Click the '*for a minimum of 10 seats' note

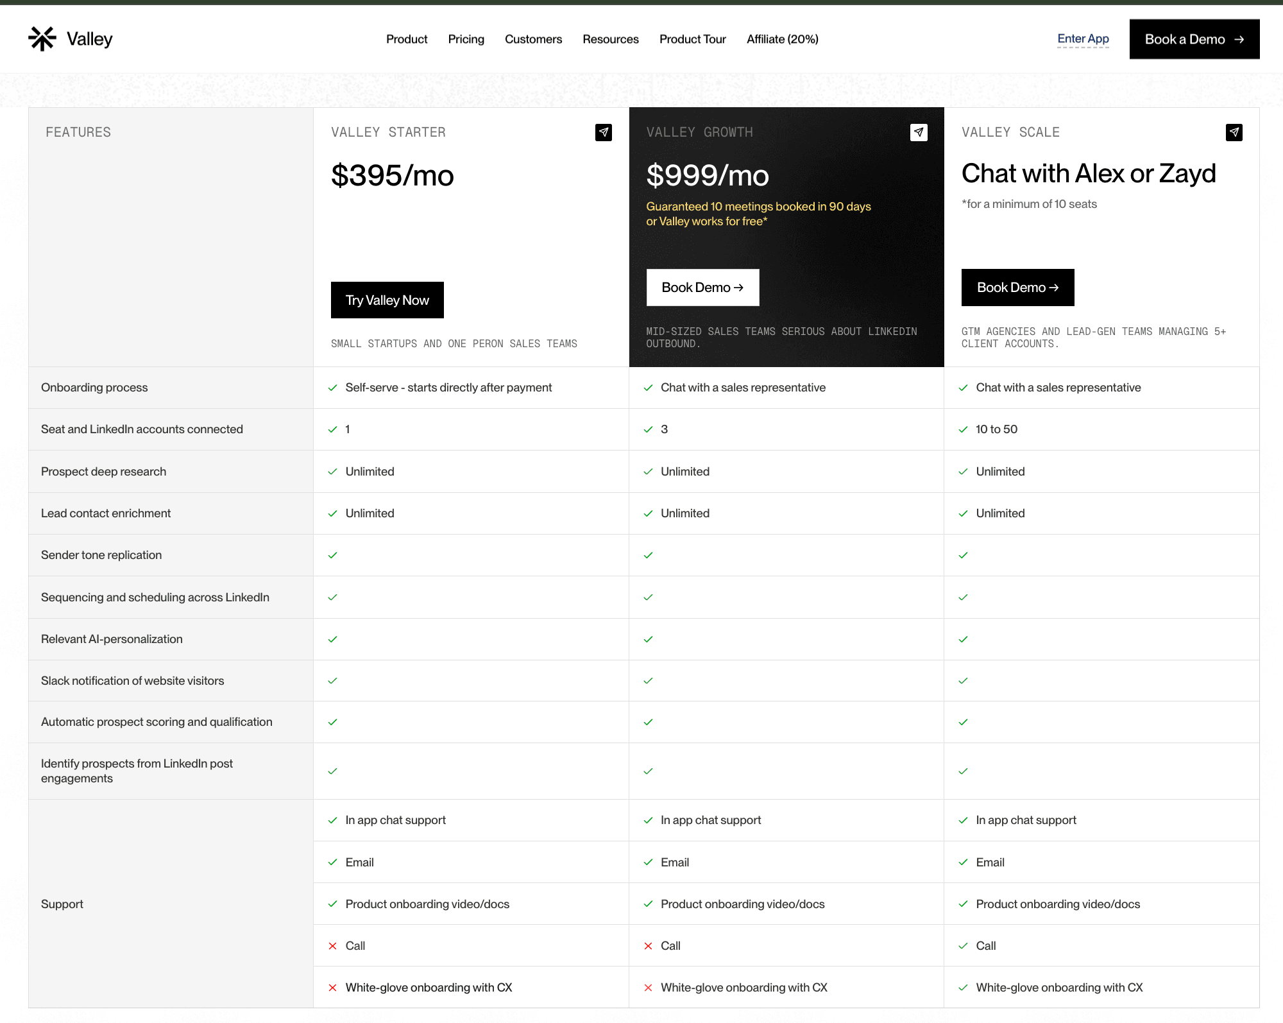point(1029,204)
